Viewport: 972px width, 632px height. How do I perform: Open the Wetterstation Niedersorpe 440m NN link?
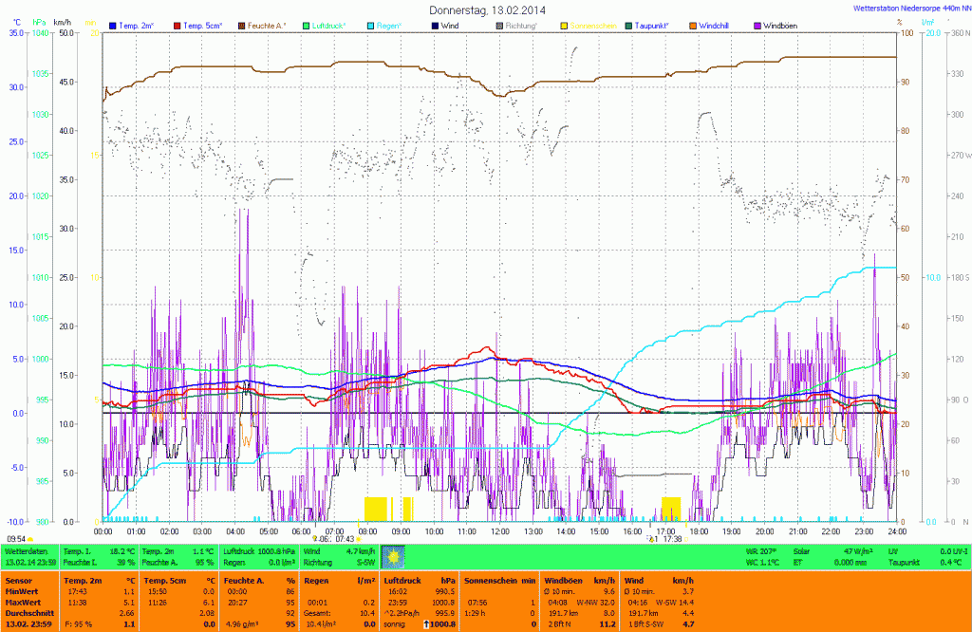pyautogui.click(x=906, y=7)
